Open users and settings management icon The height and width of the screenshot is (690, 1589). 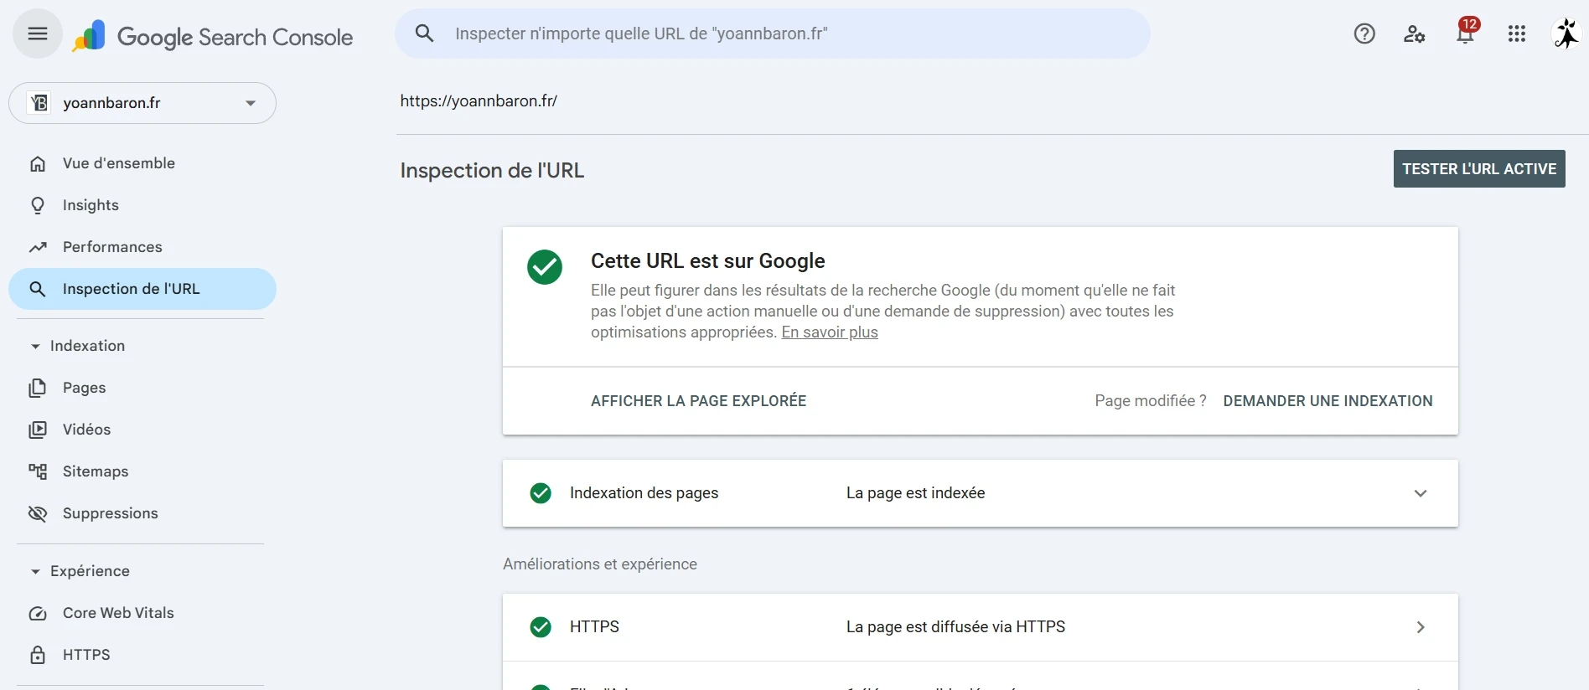1415,33
